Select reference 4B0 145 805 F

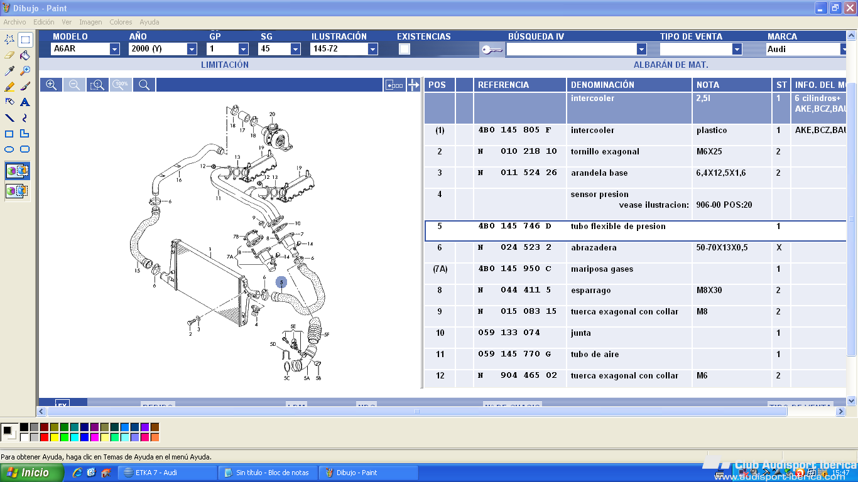click(x=514, y=131)
